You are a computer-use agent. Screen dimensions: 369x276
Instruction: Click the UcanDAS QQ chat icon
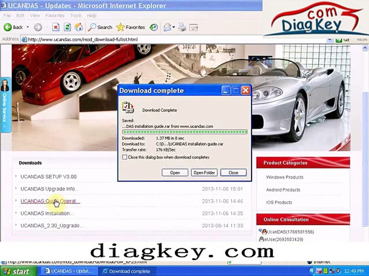264,232
